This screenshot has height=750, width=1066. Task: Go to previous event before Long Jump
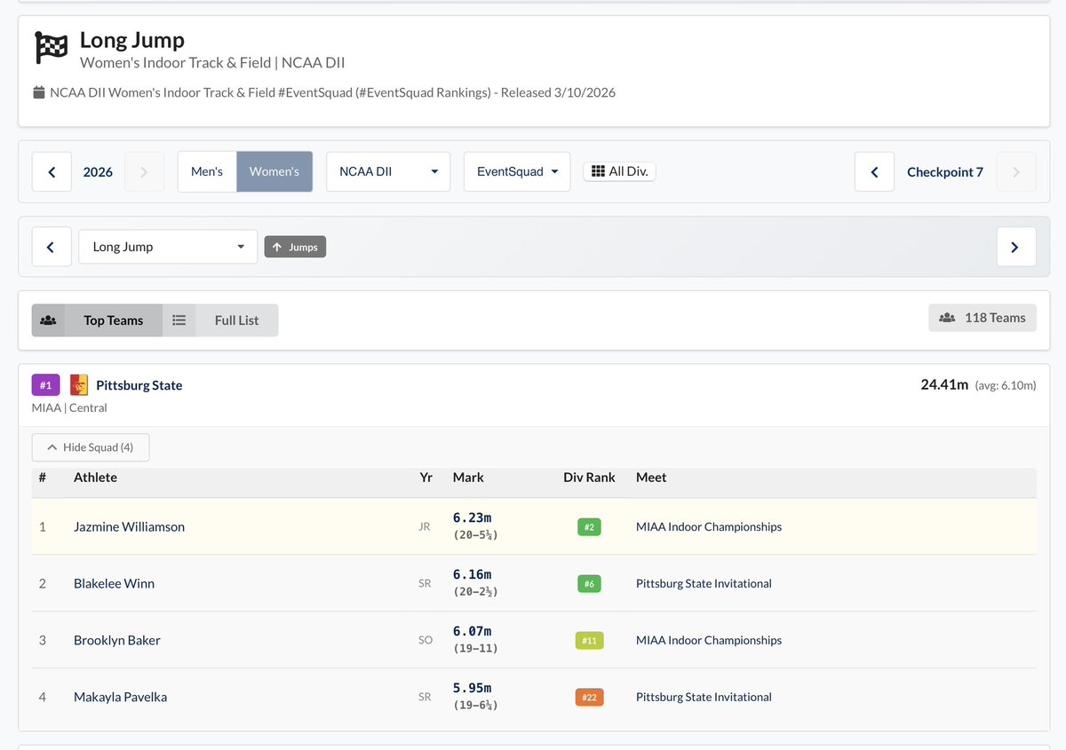[x=52, y=247]
